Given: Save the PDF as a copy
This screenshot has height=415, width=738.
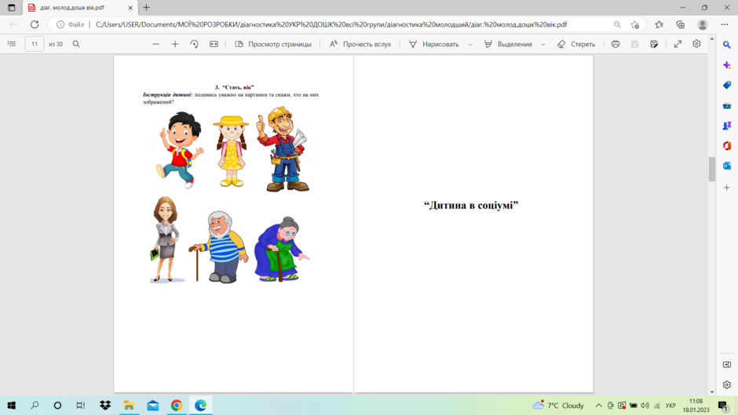Looking at the screenshot, I should point(654,44).
